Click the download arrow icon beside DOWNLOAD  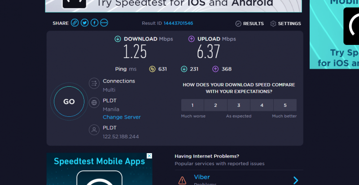click(x=118, y=39)
